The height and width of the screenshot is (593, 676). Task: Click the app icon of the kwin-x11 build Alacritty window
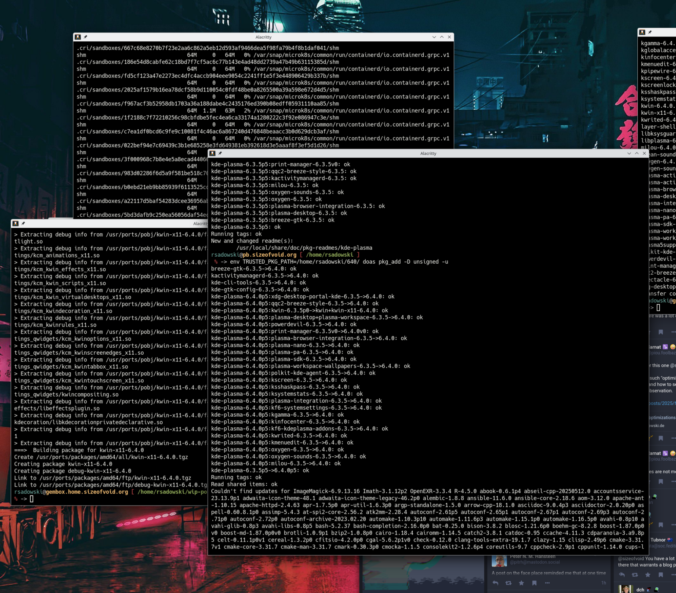[16, 224]
